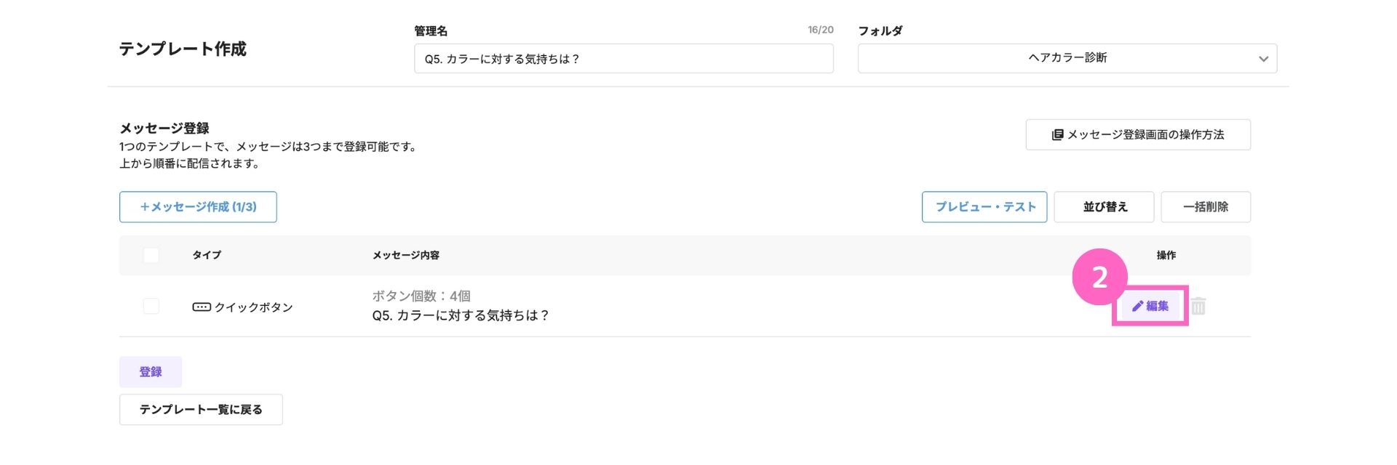This screenshot has width=1397, height=465.
Task: Delete the クイックボタン message with trash icon
Action: (x=1198, y=306)
